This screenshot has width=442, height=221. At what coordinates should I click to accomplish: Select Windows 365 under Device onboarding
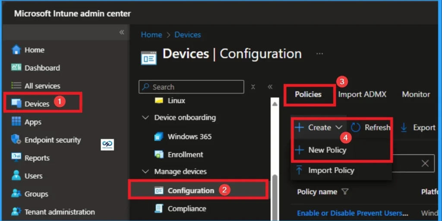pyautogui.click(x=190, y=137)
